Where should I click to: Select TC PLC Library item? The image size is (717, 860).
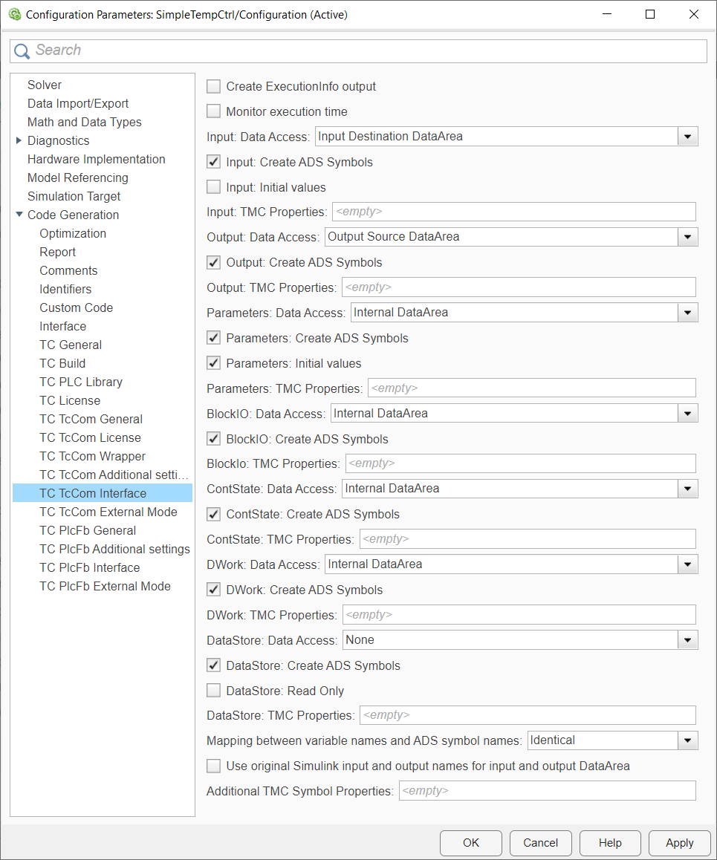coord(81,382)
